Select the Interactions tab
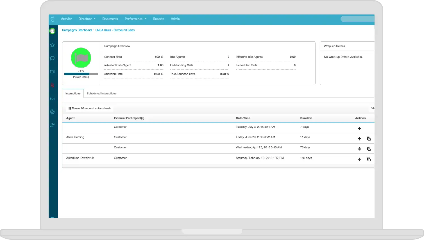 pos(73,94)
